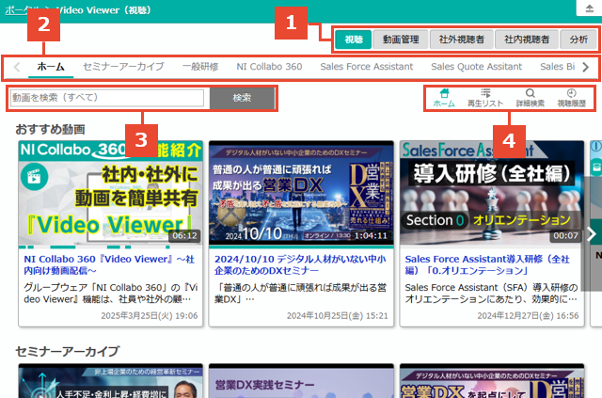
Task: Click the eject icon in the header corner
Action: click(590, 8)
